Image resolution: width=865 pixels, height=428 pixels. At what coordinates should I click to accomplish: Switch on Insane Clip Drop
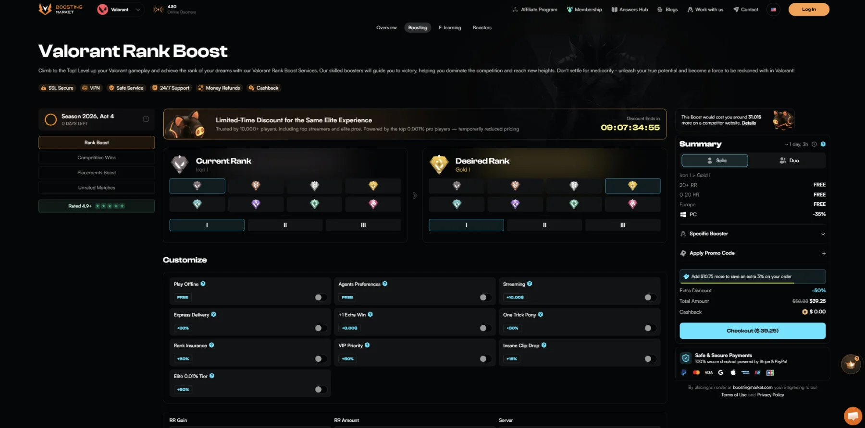coord(650,359)
